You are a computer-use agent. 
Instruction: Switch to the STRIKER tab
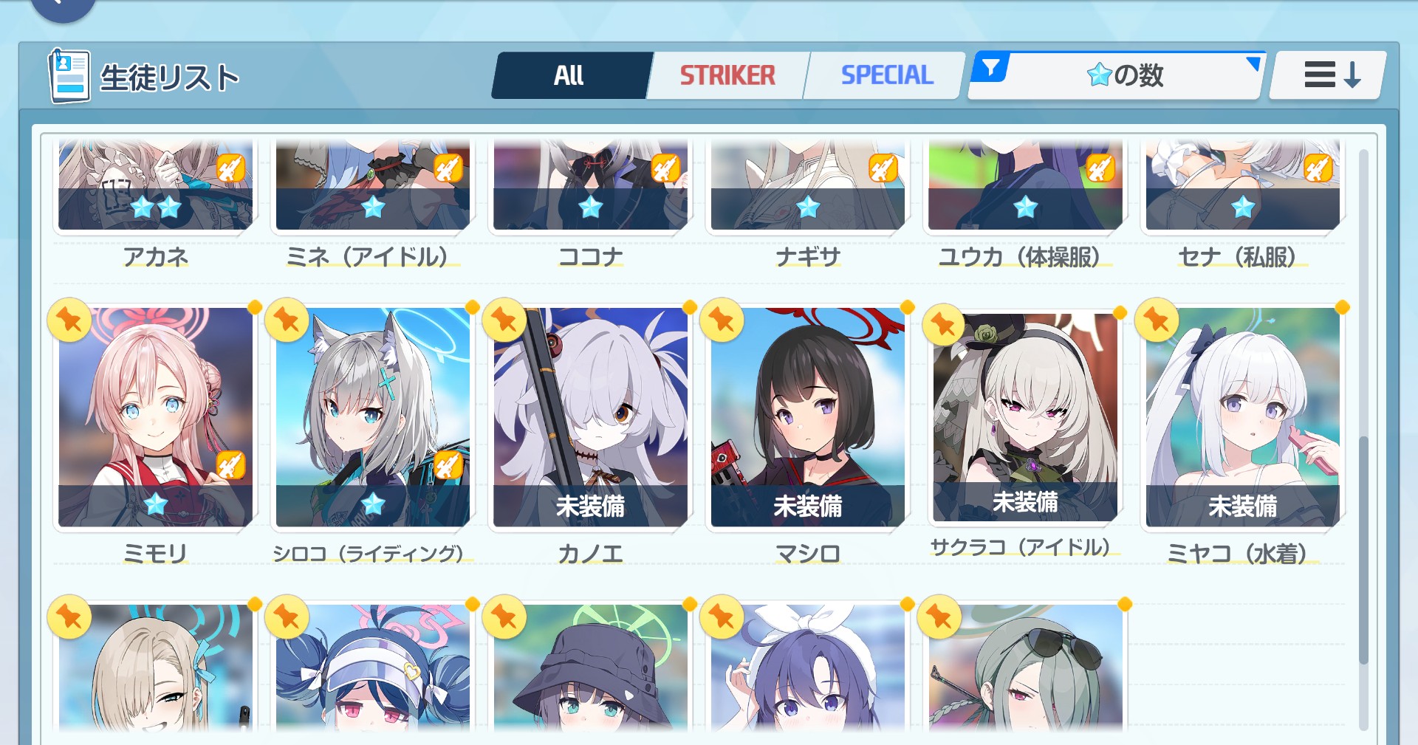tap(727, 75)
